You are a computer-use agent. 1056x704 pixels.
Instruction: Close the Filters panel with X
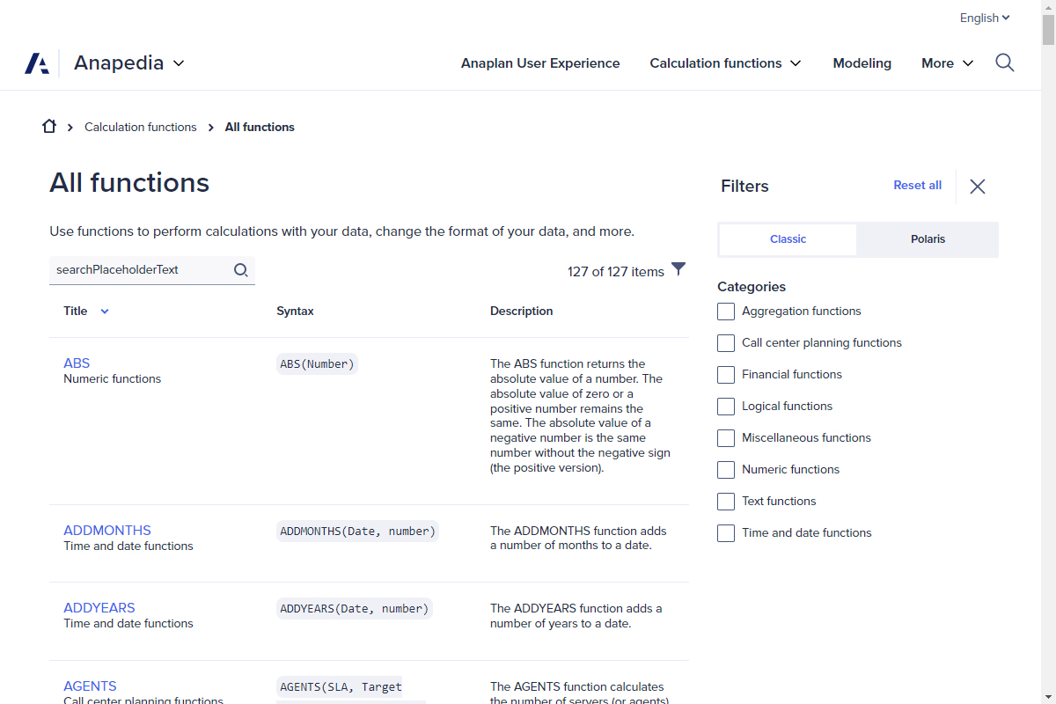(x=977, y=187)
